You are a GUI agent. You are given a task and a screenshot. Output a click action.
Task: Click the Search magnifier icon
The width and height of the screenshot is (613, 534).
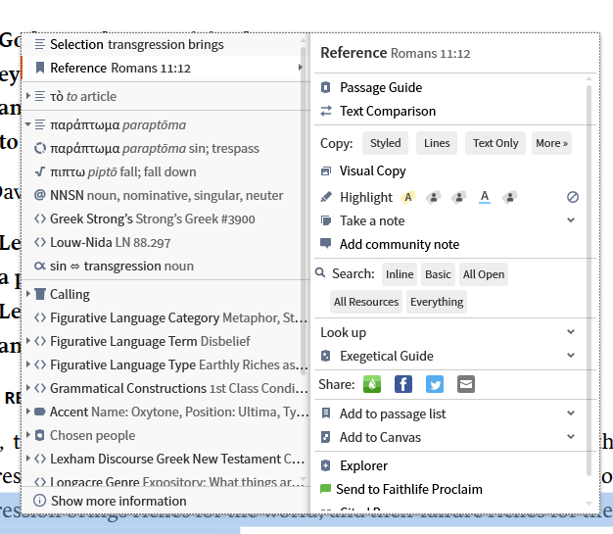320,272
